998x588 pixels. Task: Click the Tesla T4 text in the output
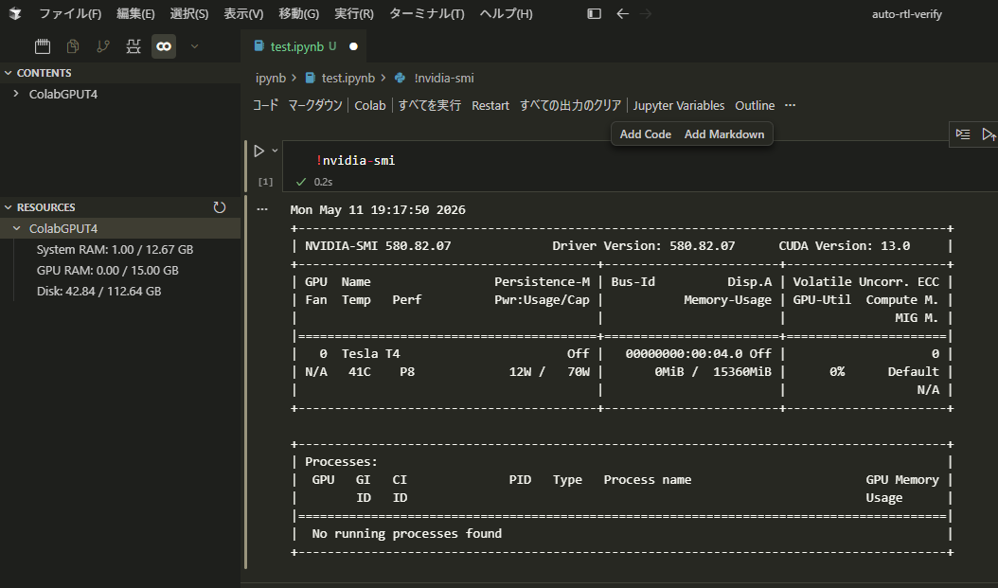point(370,354)
